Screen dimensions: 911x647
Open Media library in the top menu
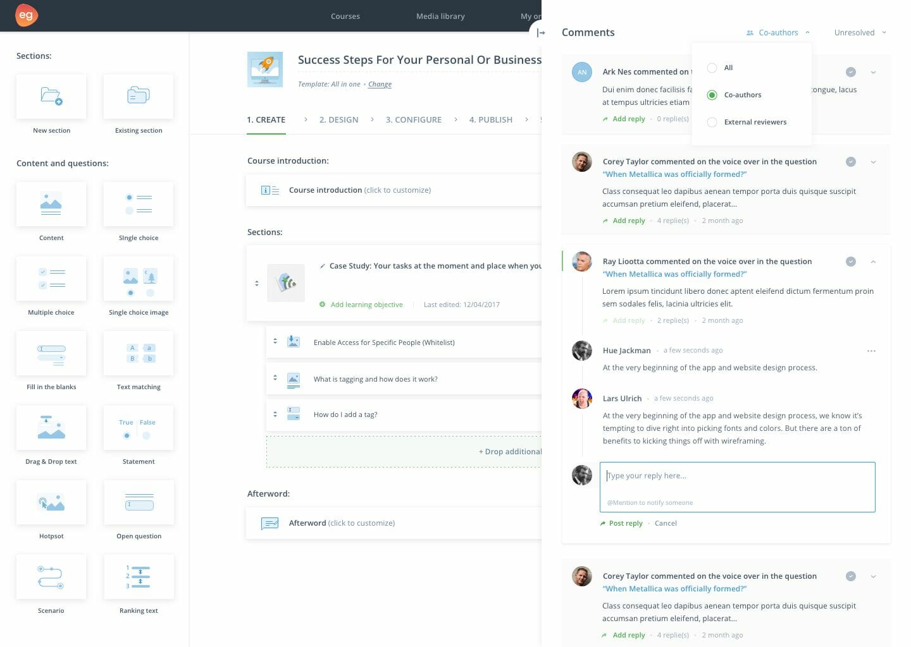click(x=440, y=16)
